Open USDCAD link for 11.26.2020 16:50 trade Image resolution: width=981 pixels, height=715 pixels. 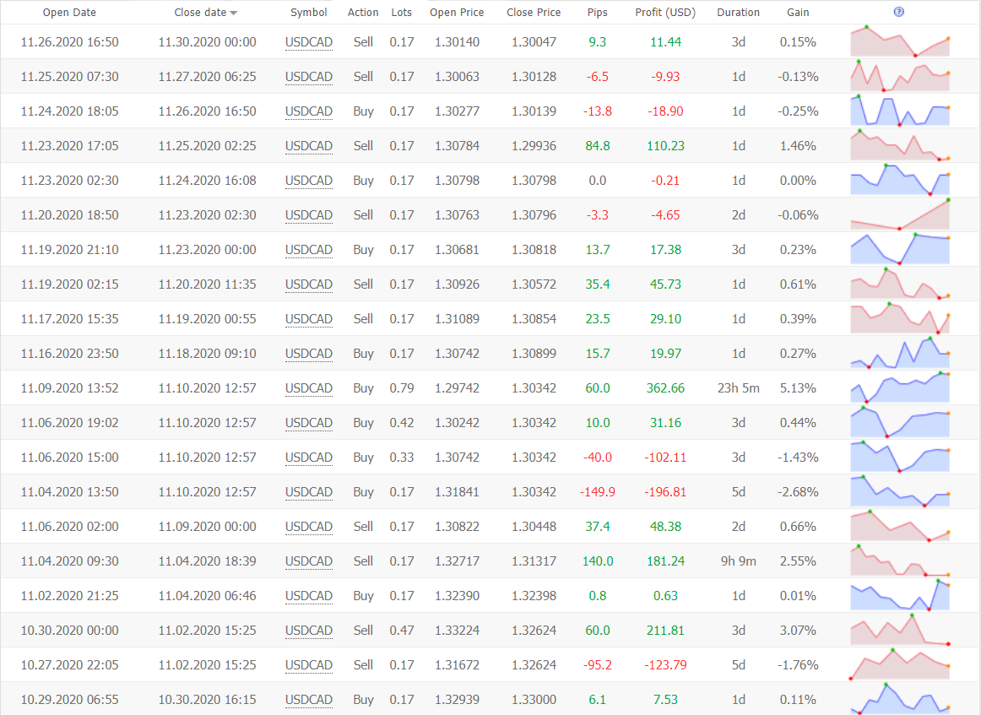click(309, 42)
